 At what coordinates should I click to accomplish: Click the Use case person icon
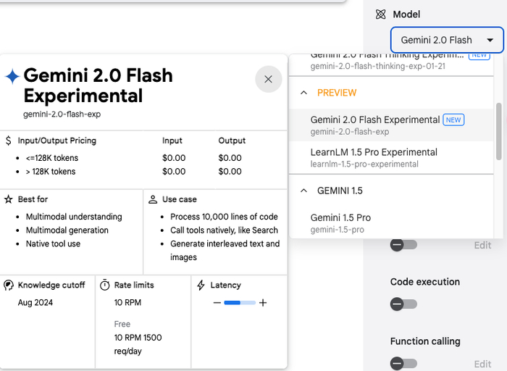click(153, 199)
